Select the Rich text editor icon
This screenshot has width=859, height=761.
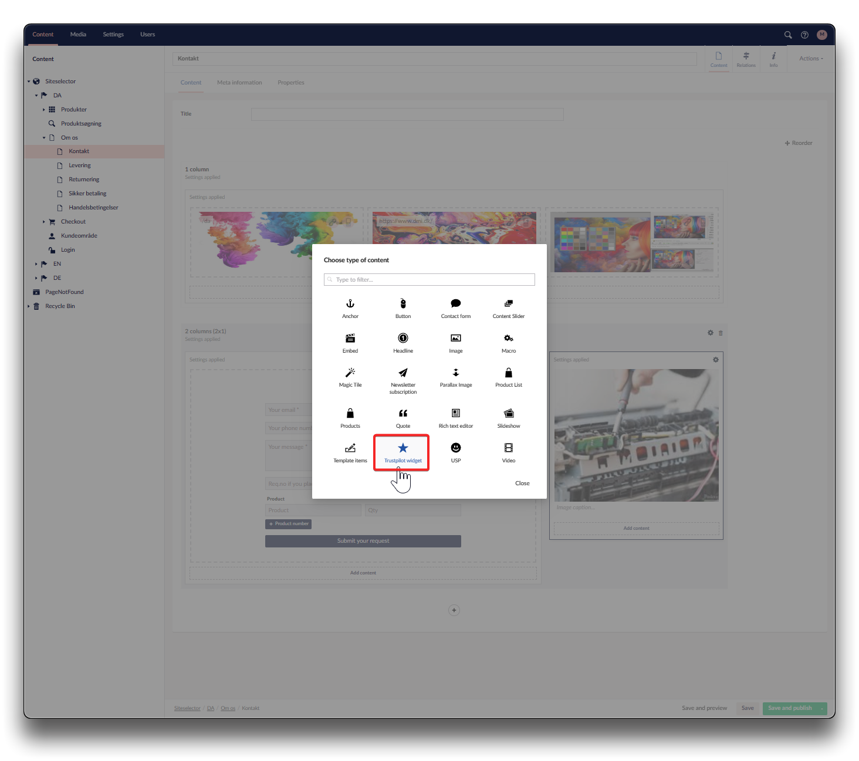tap(456, 413)
